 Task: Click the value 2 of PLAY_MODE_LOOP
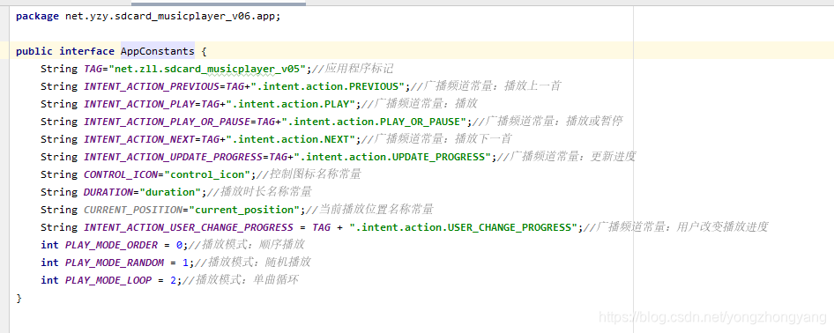[173, 280]
